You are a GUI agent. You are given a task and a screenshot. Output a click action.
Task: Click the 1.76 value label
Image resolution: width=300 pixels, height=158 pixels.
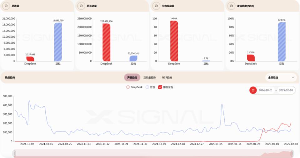pyautogui.click(x=206, y=58)
